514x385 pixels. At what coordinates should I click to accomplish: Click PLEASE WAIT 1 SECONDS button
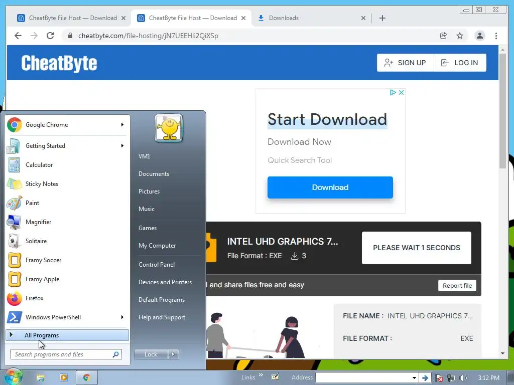(x=416, y=248)
